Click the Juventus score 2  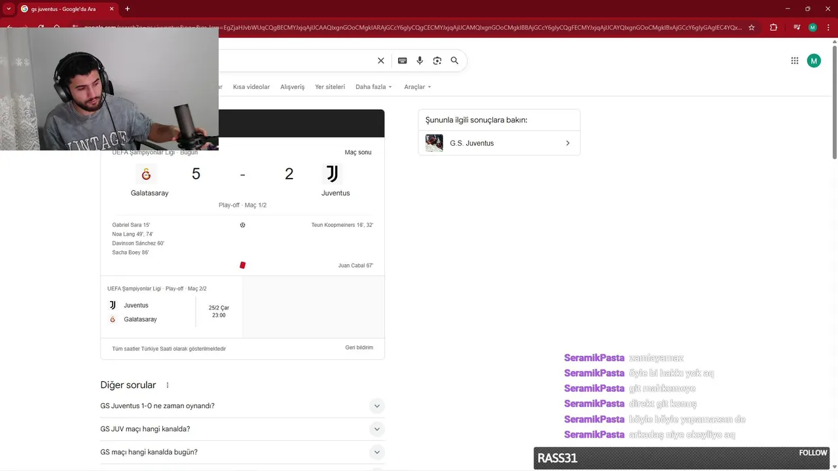(x=289, y=174)
